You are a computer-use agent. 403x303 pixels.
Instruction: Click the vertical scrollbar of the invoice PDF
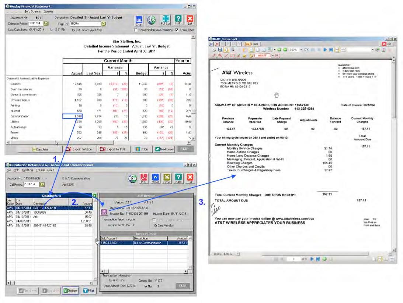394,155
